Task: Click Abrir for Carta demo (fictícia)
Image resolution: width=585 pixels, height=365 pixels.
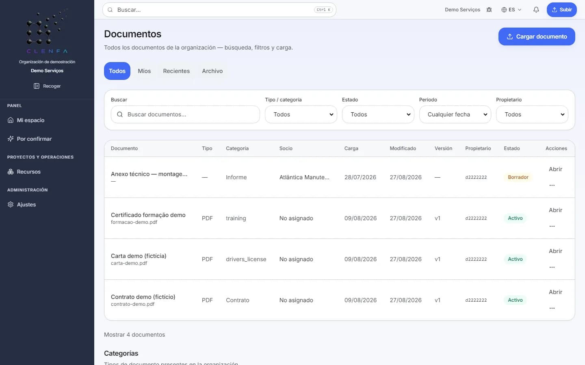Action: pos(555,251)
